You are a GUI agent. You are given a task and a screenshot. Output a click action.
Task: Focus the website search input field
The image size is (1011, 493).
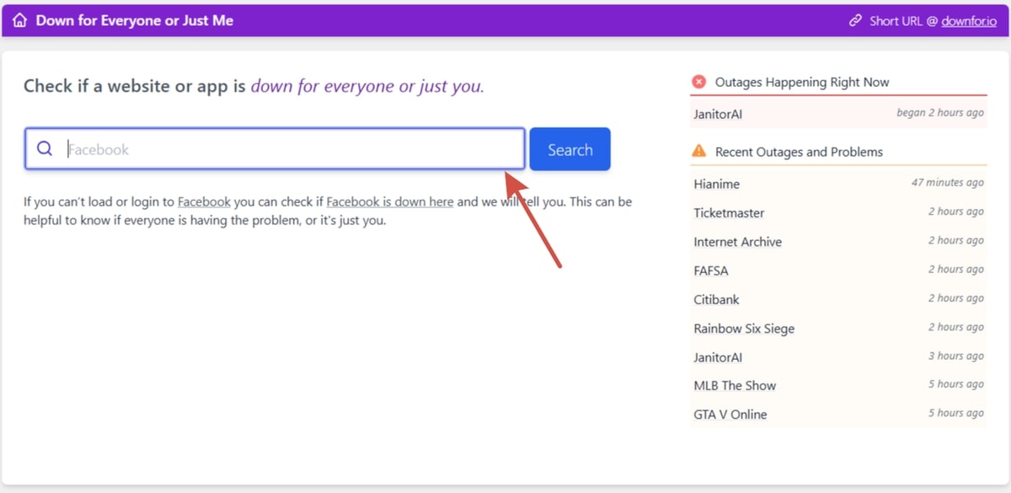tap(275, 149)
